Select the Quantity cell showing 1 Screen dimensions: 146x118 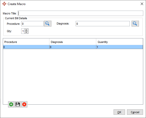[119, 47]
